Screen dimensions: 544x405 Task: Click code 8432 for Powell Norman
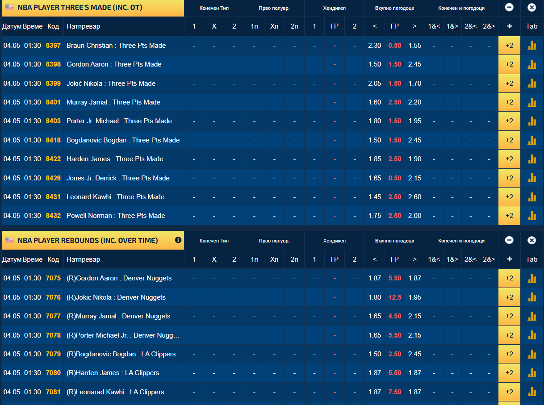53,216
